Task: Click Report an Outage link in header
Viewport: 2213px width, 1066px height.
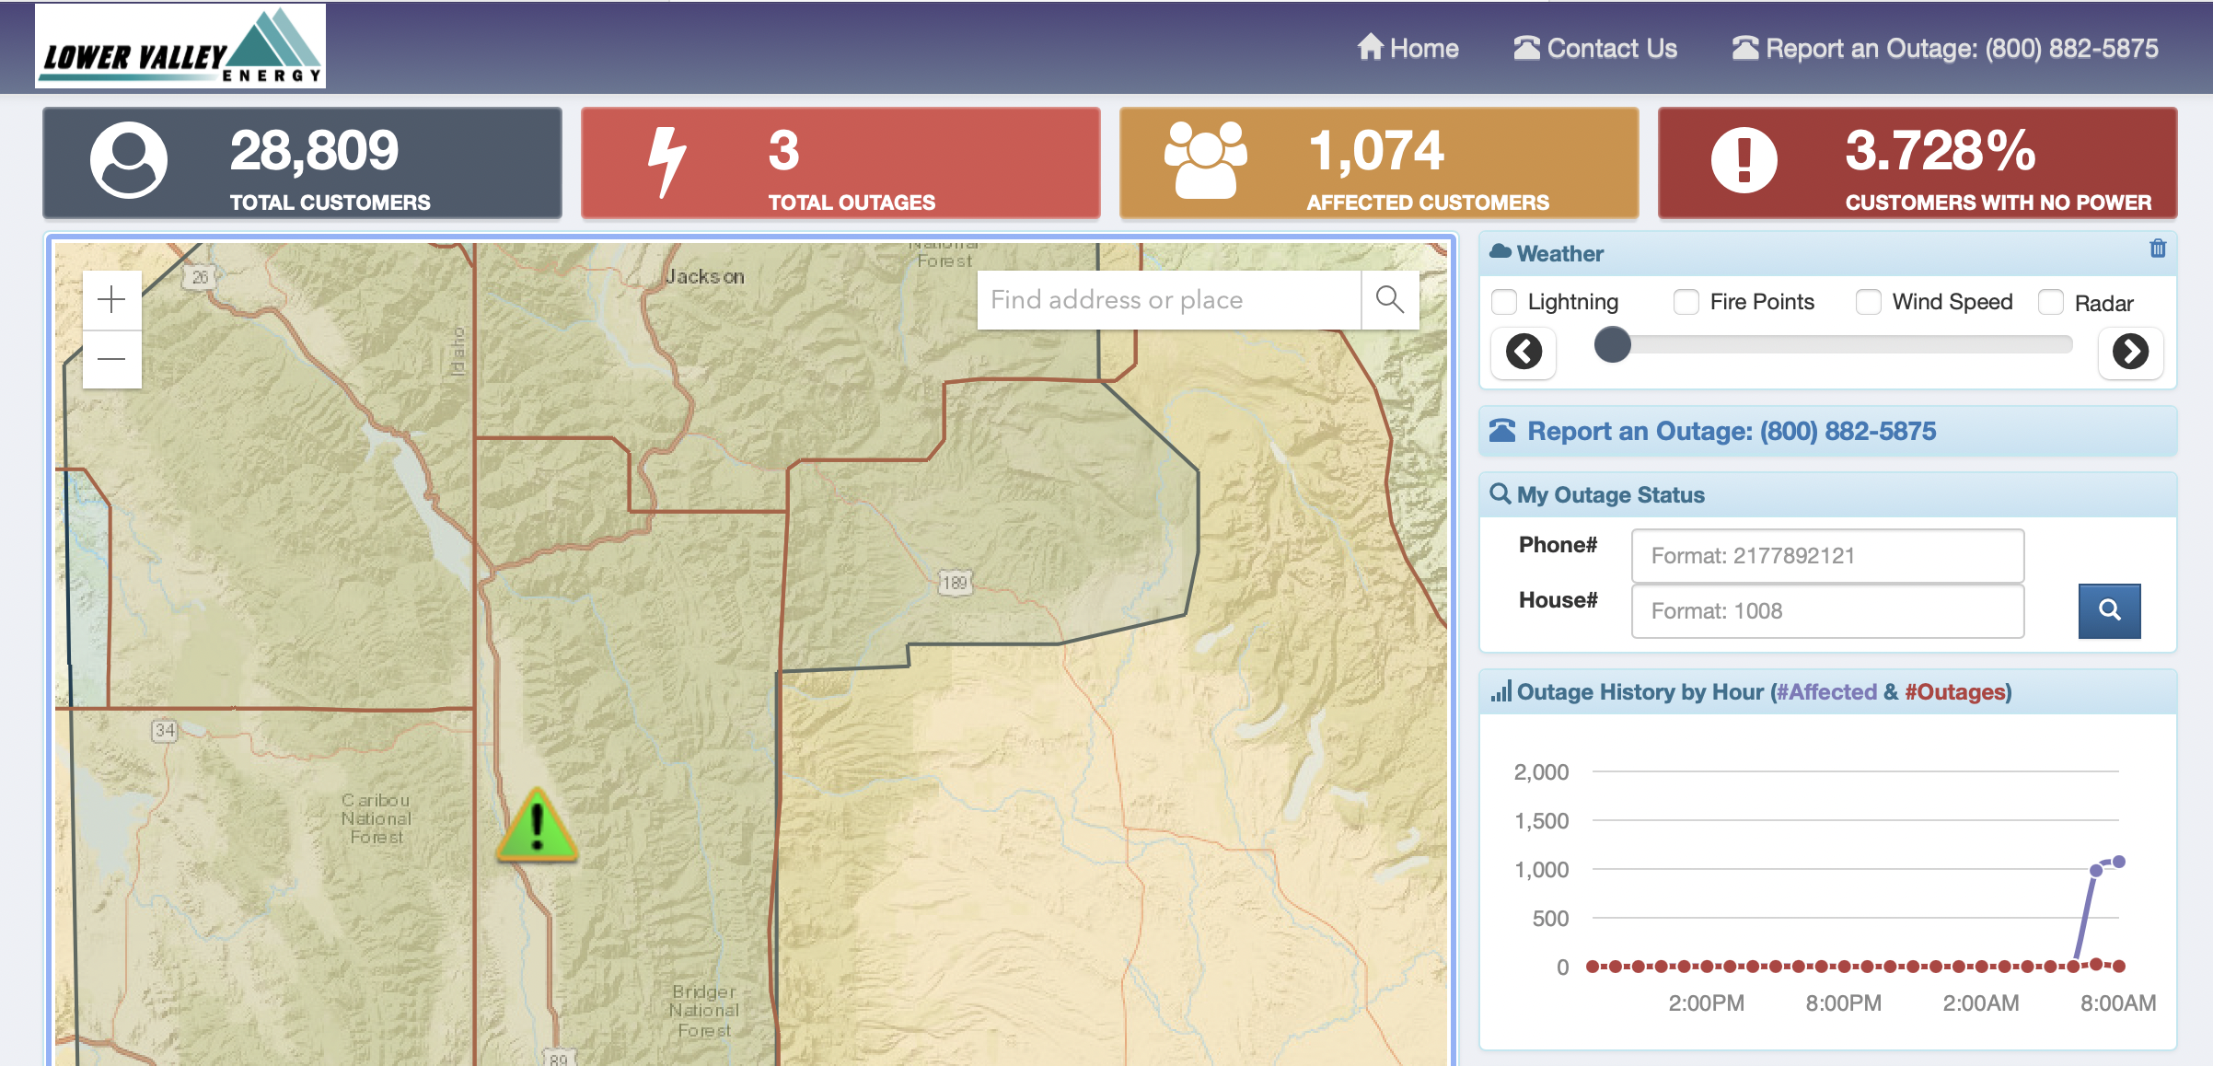Action: (x=1945, y=48)
